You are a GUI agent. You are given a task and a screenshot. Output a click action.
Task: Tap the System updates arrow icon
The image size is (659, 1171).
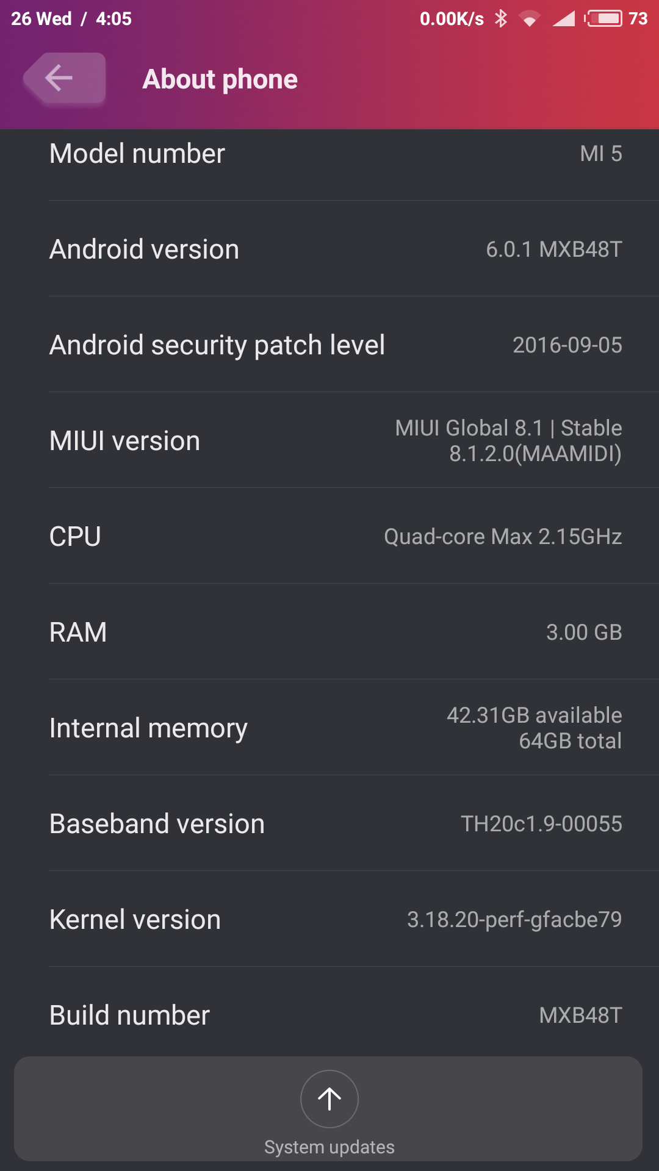click(329, 1099)
